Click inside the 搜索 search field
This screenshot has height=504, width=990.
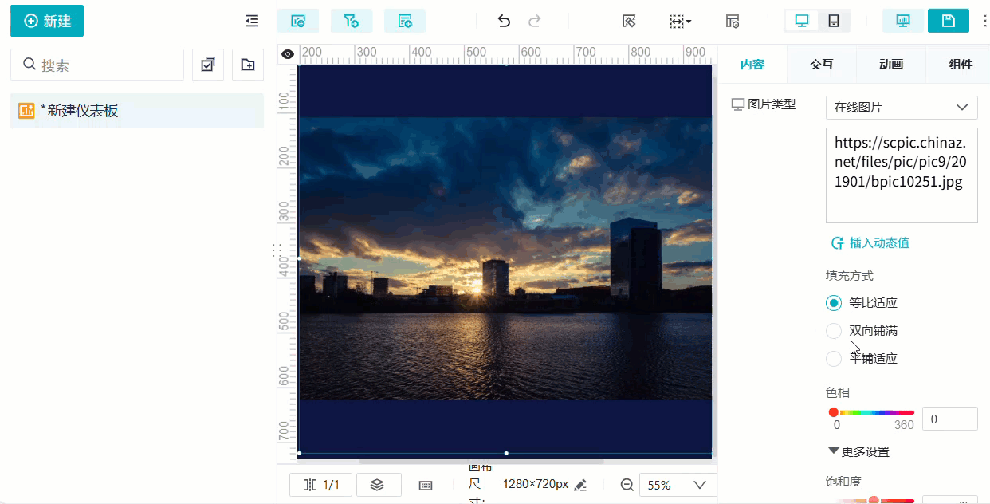tap(96, 64)
